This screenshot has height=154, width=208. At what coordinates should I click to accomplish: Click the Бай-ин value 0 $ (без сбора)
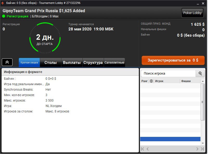[191, 35]
